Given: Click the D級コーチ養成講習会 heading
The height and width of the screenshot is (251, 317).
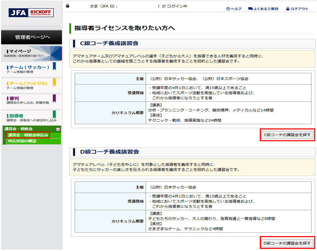Looking at the screenshot, I should tap(109, 152).
